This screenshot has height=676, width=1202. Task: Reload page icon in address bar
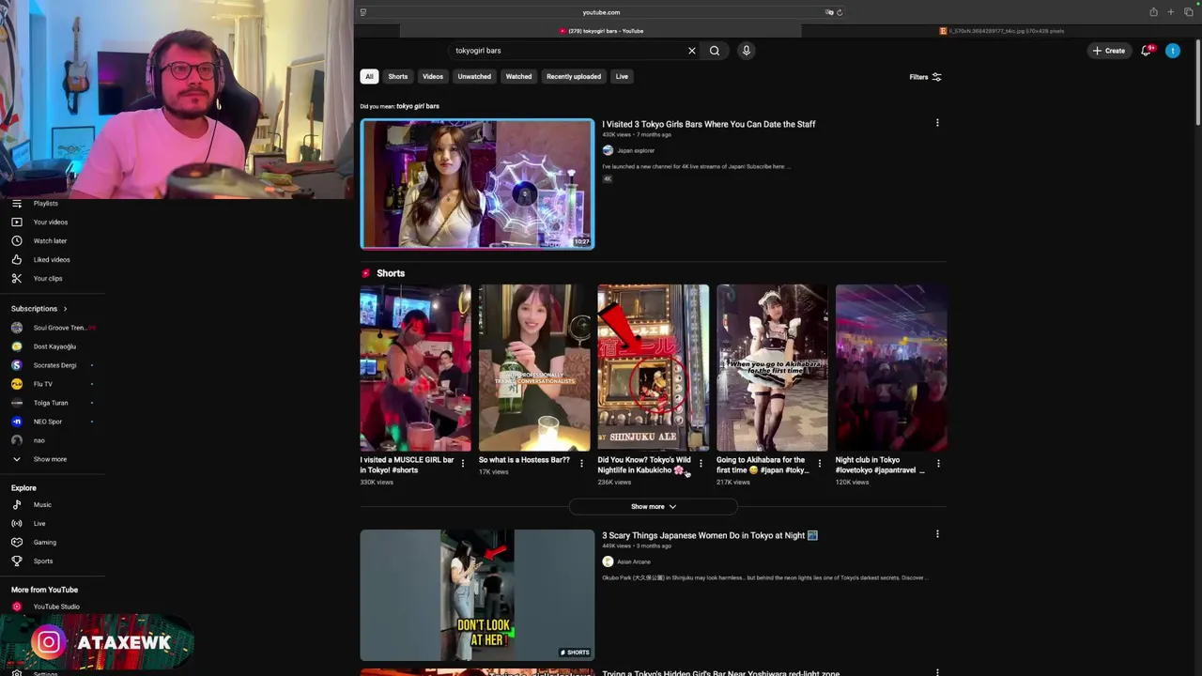click(x=840, y=12)
